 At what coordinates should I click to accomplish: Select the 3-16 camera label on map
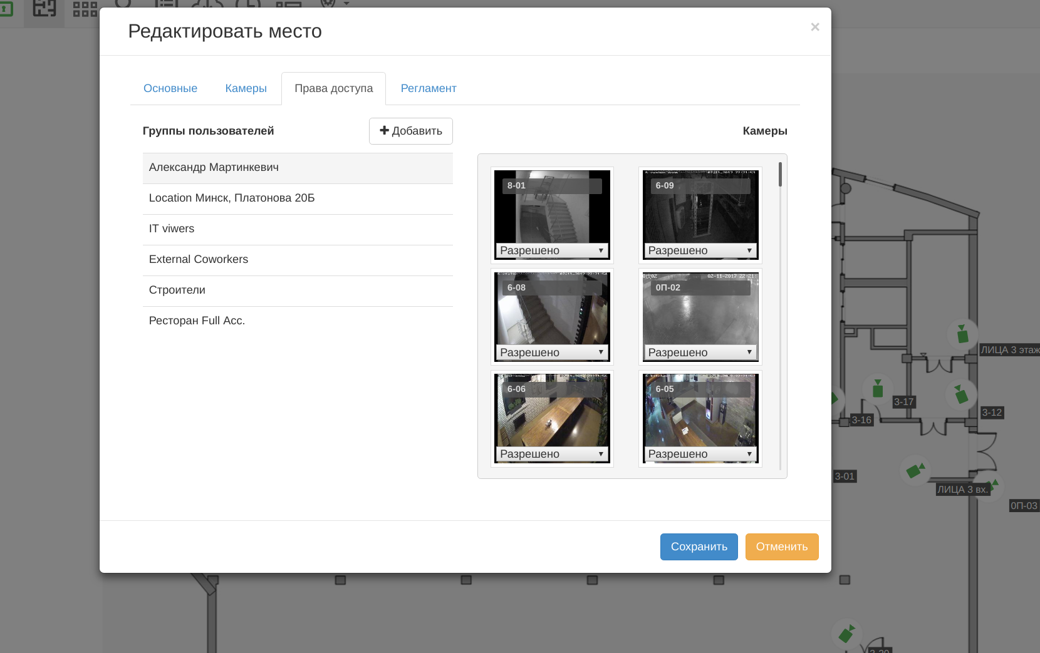pyautogui.click(x=861, y=420)
